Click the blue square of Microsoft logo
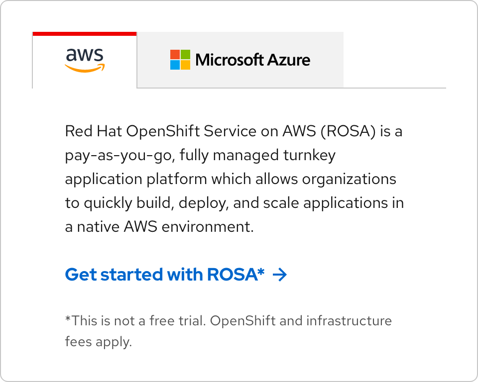The image size is (478, 382). click(x=175, y=65)
